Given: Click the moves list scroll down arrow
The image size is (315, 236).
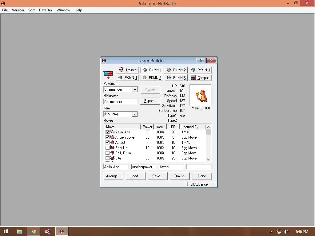Looking at the screenshot, I should [208, 159].
